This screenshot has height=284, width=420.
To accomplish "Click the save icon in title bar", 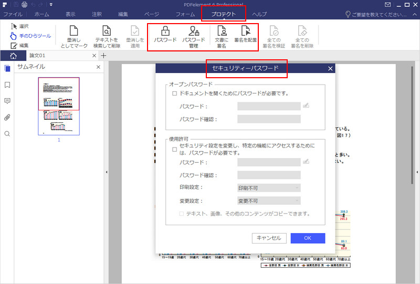I will pos(16,4).
